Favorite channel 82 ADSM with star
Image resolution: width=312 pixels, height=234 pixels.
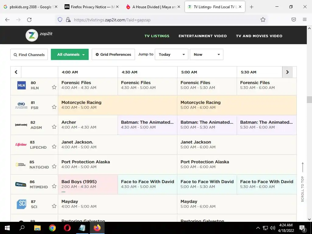point(54,127)
